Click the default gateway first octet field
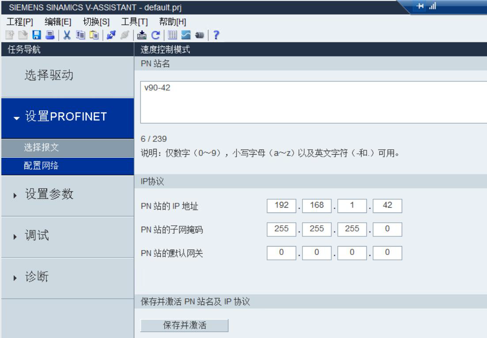487x338 pixels. pos(281,253)
